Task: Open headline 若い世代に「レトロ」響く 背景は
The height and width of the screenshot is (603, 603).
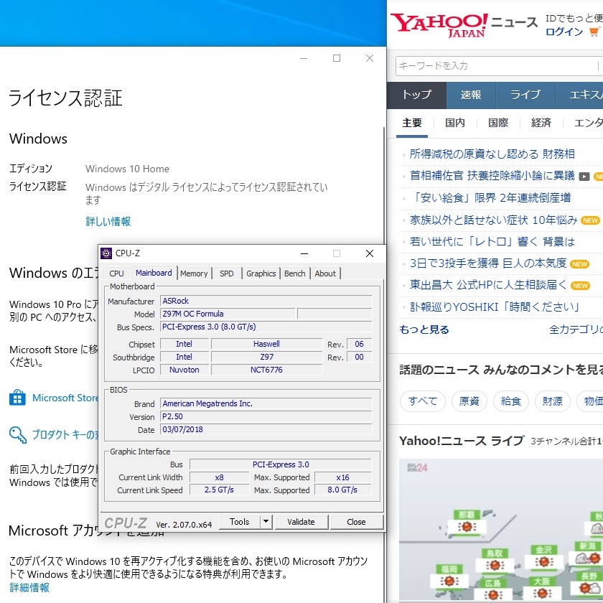Action: point(492,242)
